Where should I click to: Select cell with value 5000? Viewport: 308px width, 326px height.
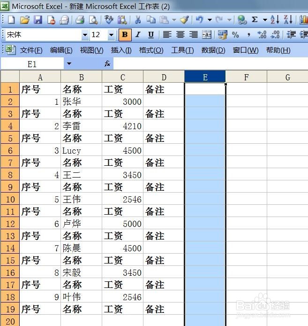pyautogui.click(x=123, y=224)
